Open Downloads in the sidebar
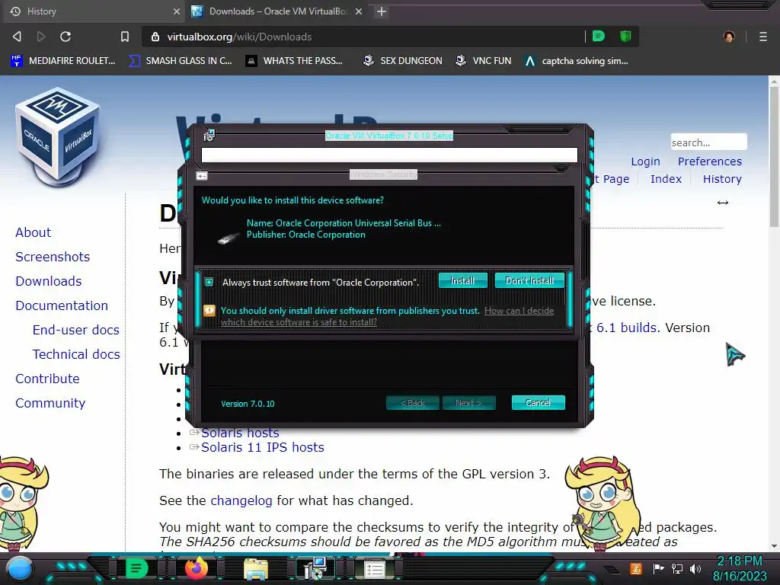This screenshot has height=585, width=780. point(49,281)
